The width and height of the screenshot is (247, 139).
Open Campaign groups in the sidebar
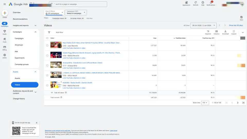(x=22, y=64)
